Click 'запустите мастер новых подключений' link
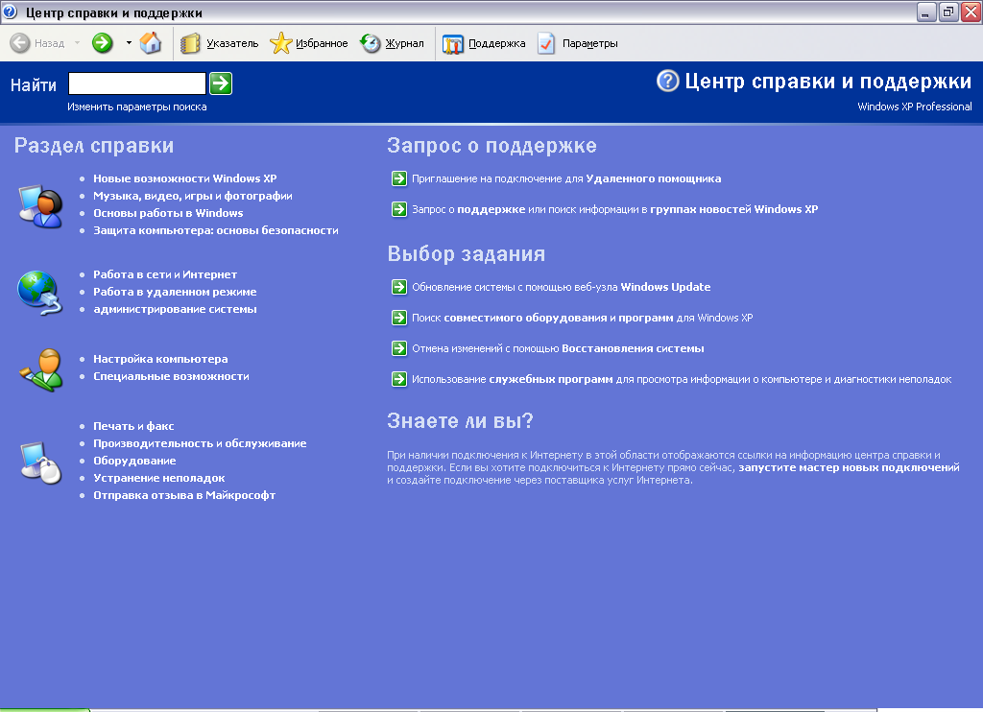983x712 pixels. coord(849,467)
